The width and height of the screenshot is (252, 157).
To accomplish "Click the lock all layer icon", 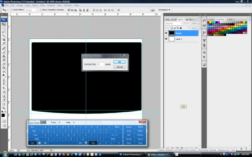I will (x=181, y=28).
